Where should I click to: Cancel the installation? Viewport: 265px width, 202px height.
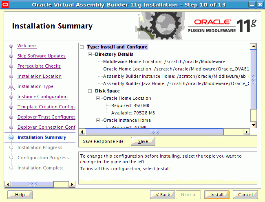tap(245, 195)
